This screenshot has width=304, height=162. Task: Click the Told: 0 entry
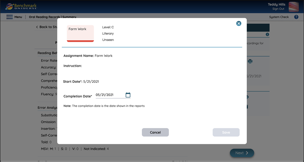click(46, 142)
